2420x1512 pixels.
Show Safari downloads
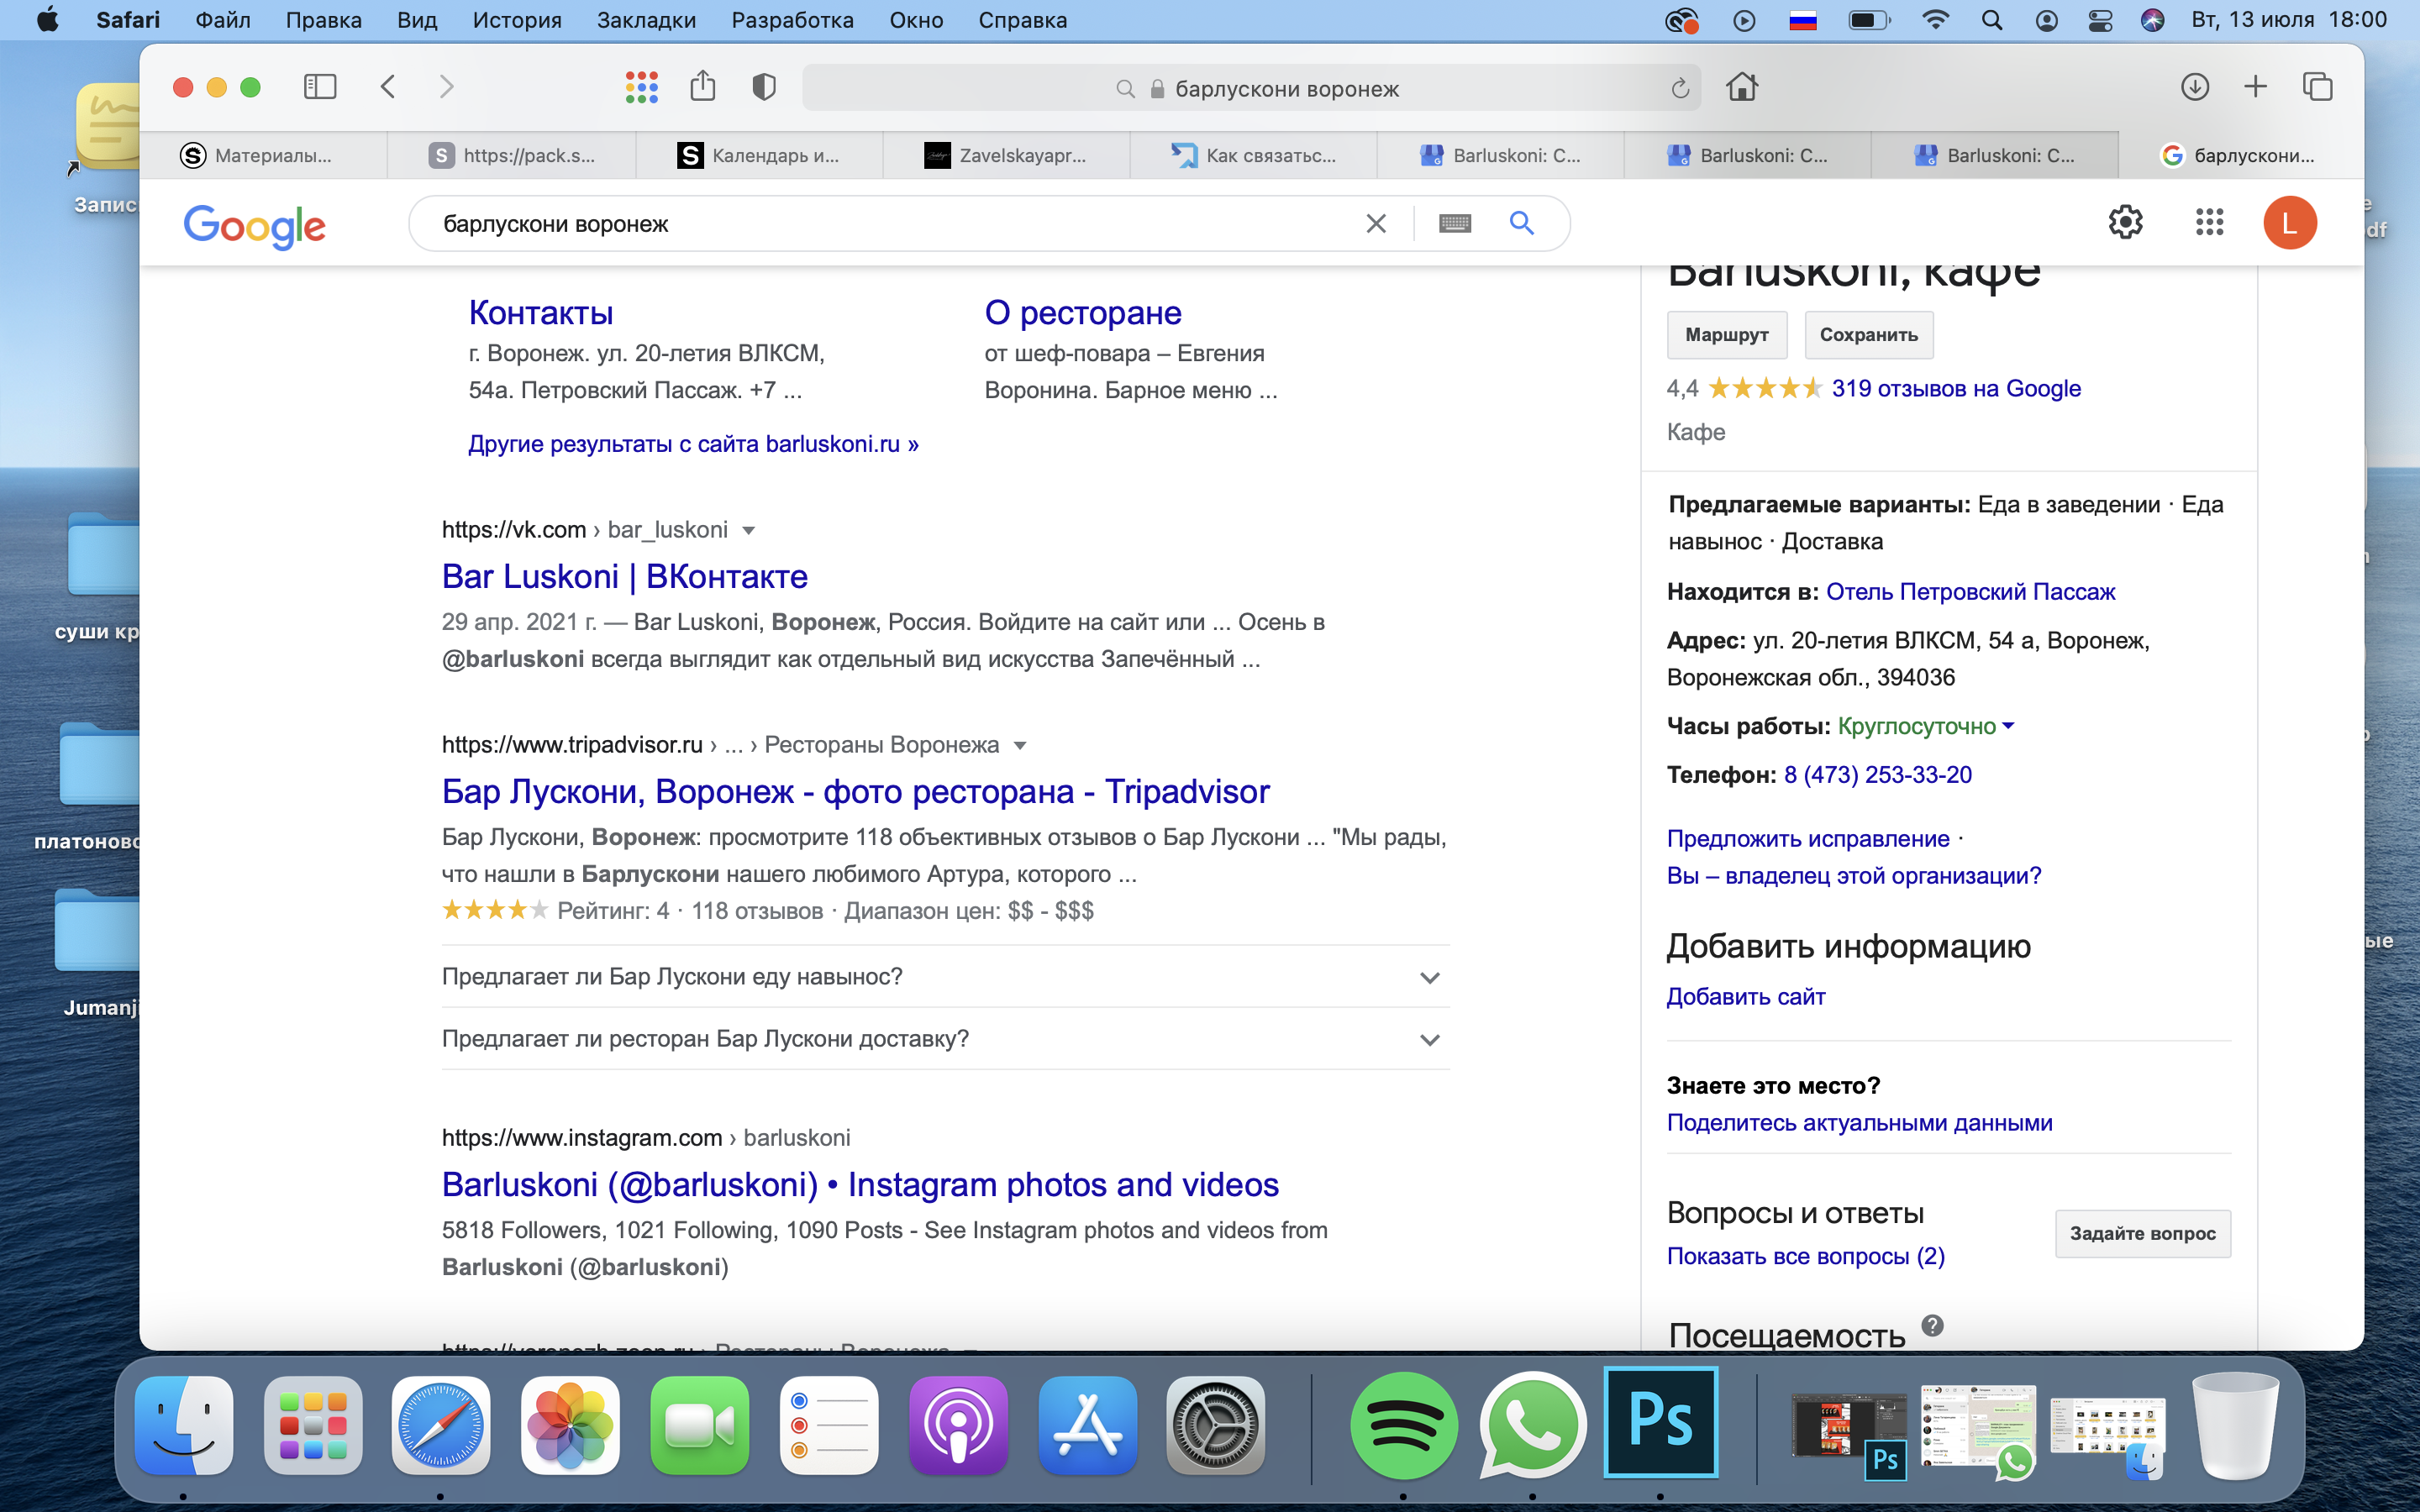pyautogui.click(x=2195, y=87)
